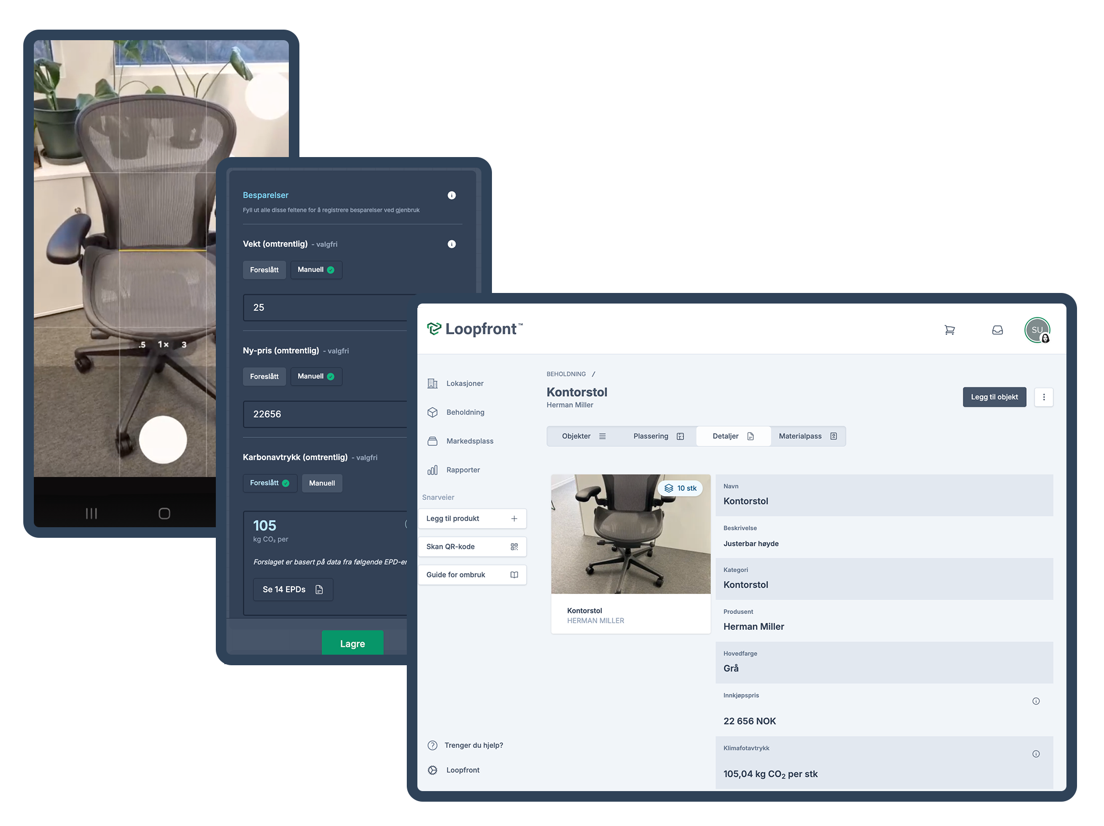
Task: Click info icon beside Vekt field
Action: click(x=451, y=244)
